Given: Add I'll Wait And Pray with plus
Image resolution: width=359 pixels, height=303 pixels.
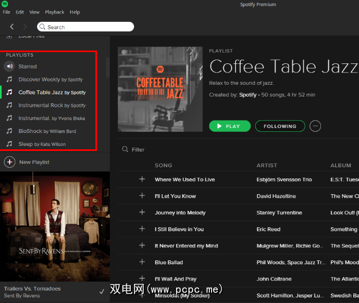Looking at the screenshot, I should click(142, 278).
